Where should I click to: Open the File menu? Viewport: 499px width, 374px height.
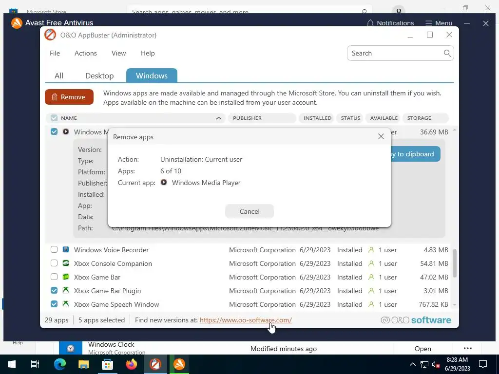(x=55, y=53)
